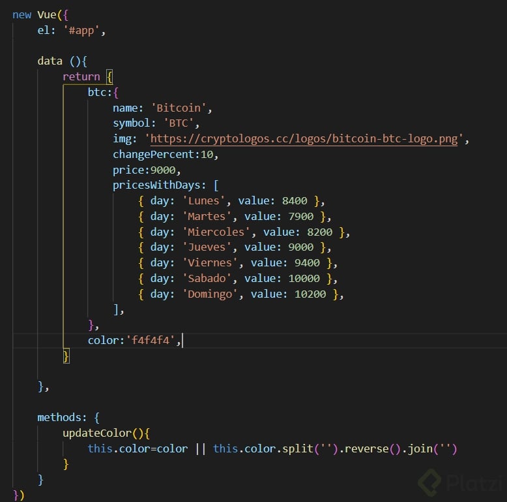Select the 'Vue' constructor name
Image resolution: width=507 pixels, height=502 pixels.
point(46,15)
